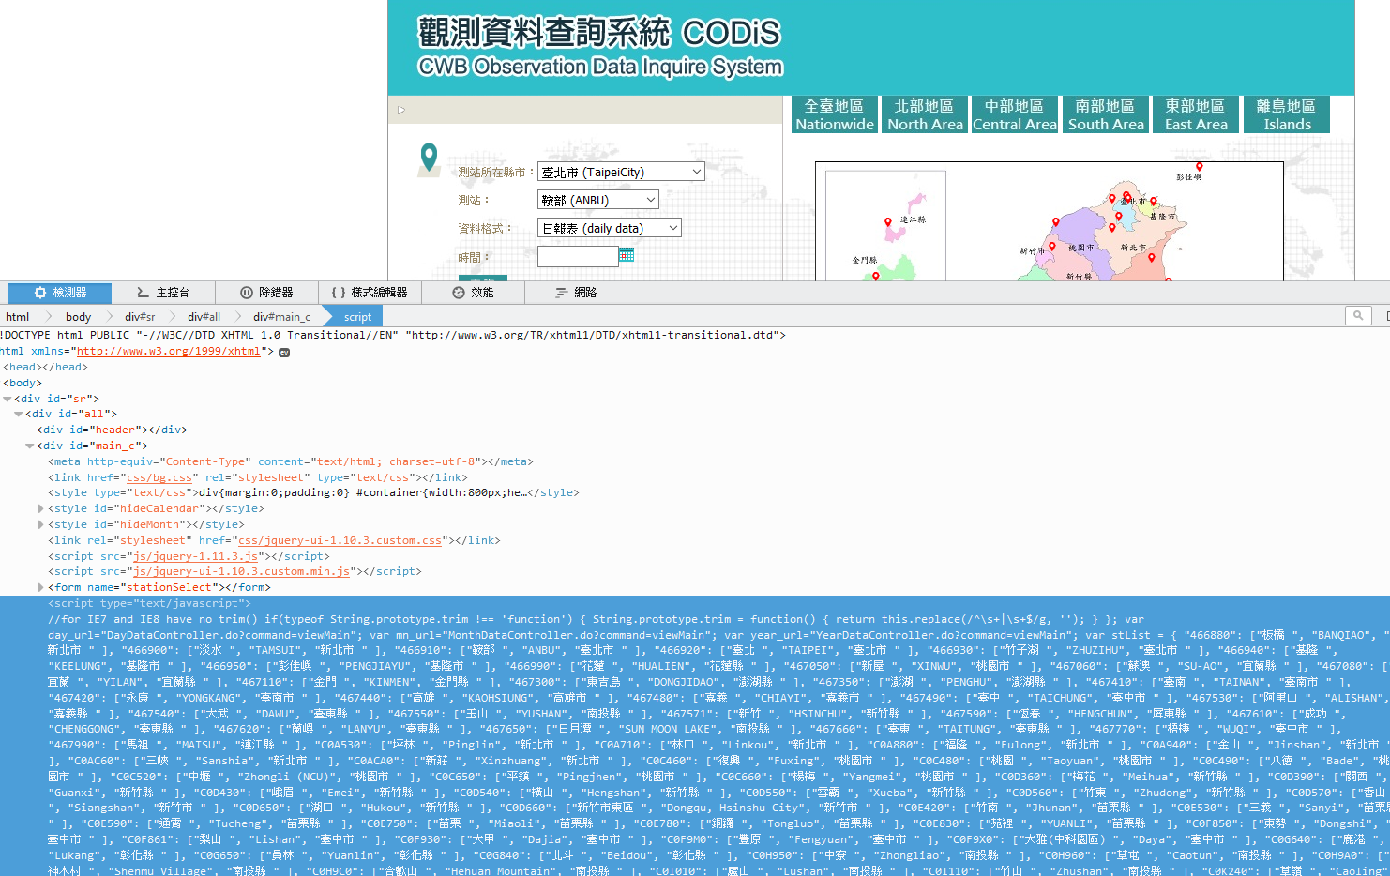Click the 時間 date input field
Viewport: 1390px width, 876px height.
point(577,255)
